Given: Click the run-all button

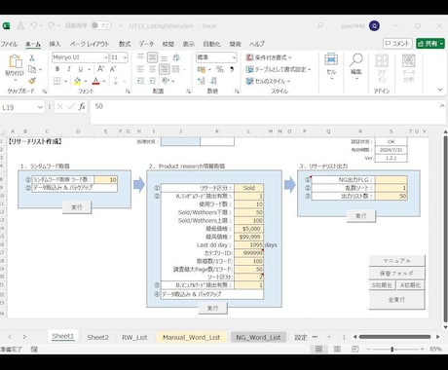Looking at the screenshot, I should [x=396, y=300].
